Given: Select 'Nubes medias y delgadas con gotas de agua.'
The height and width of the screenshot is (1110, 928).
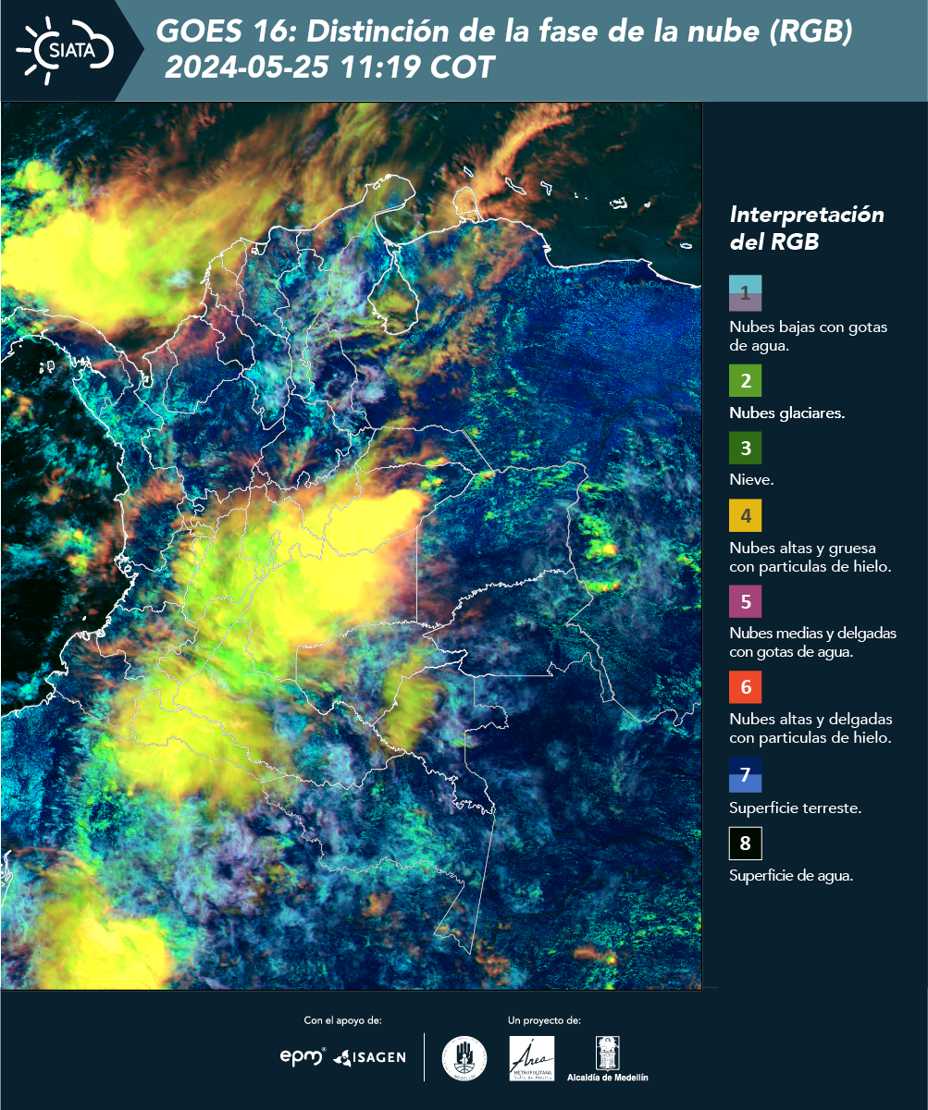Looking at the screenshot, I should coord(812,643).
